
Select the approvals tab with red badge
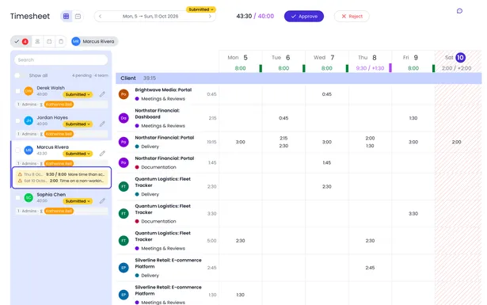(x=21, y=41)
